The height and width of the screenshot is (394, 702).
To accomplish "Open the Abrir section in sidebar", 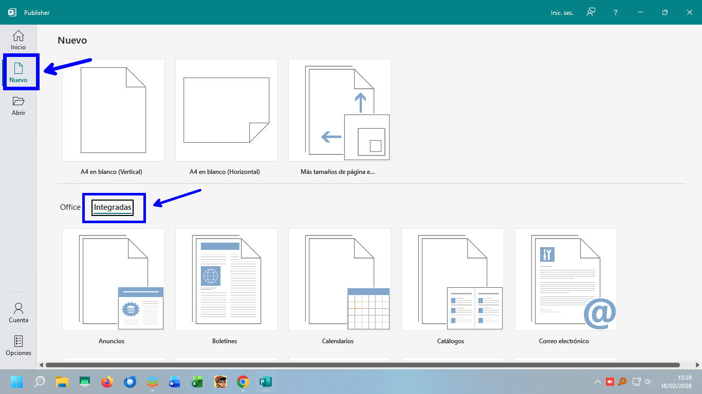I will click(x=19, y=105).
